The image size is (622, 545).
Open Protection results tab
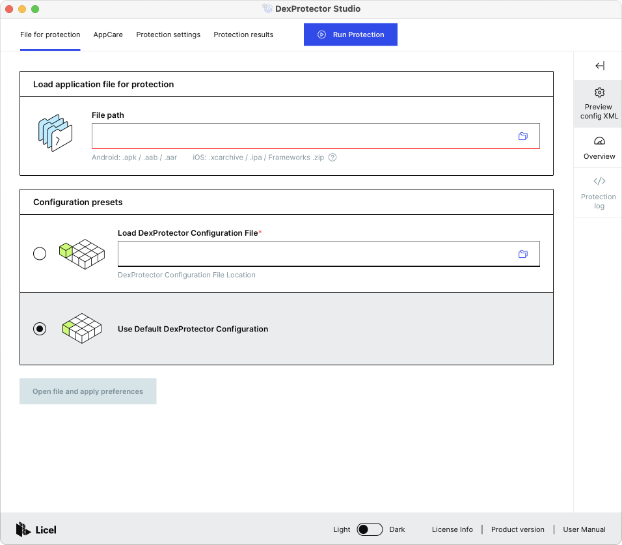[x=243, y=35]
